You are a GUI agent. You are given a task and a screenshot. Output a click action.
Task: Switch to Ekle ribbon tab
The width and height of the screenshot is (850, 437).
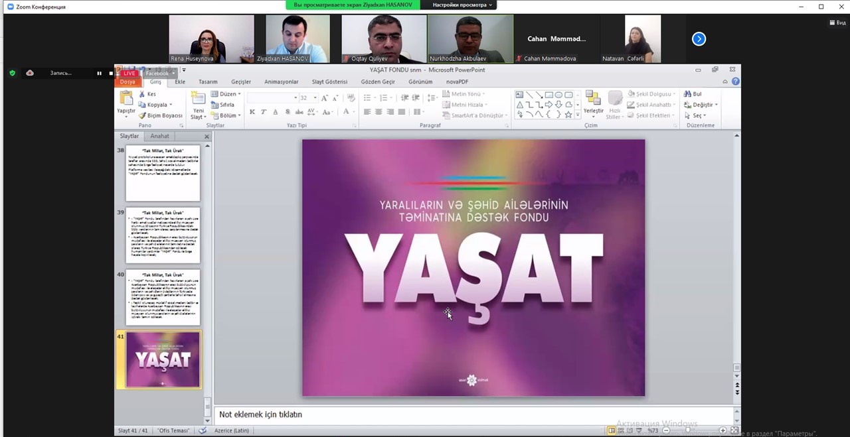click(x=179, y=82)
